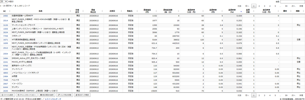The height and width of the screenshot is (100, 305).
Task: Select the 注意 cell in row 1671
Action: 298,40
